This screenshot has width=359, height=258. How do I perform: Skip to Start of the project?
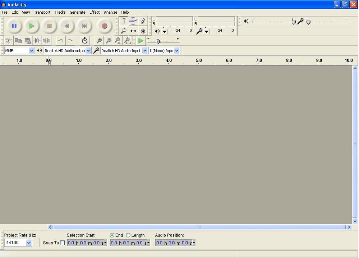[67, 26]
